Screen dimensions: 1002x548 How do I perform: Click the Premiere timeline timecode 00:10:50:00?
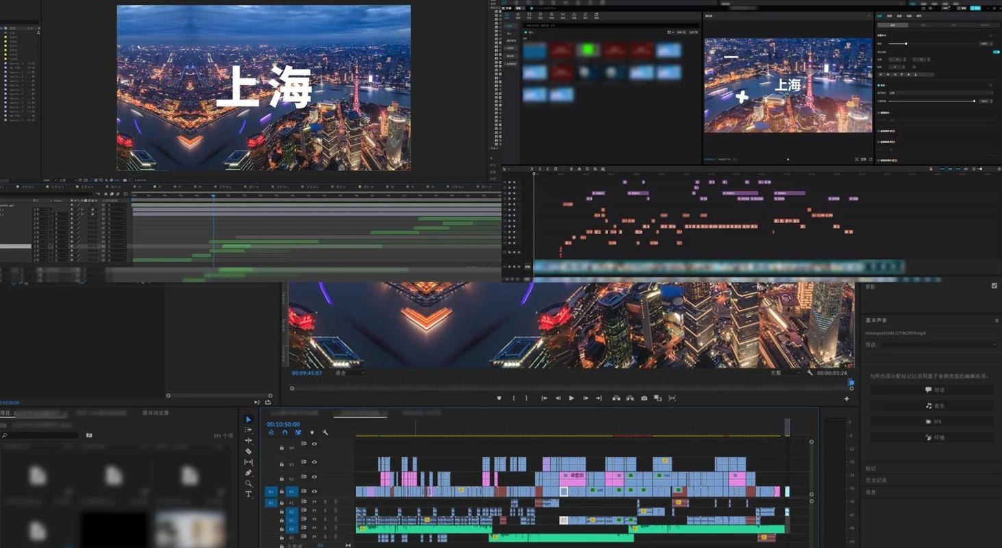[x=284, y=424]
